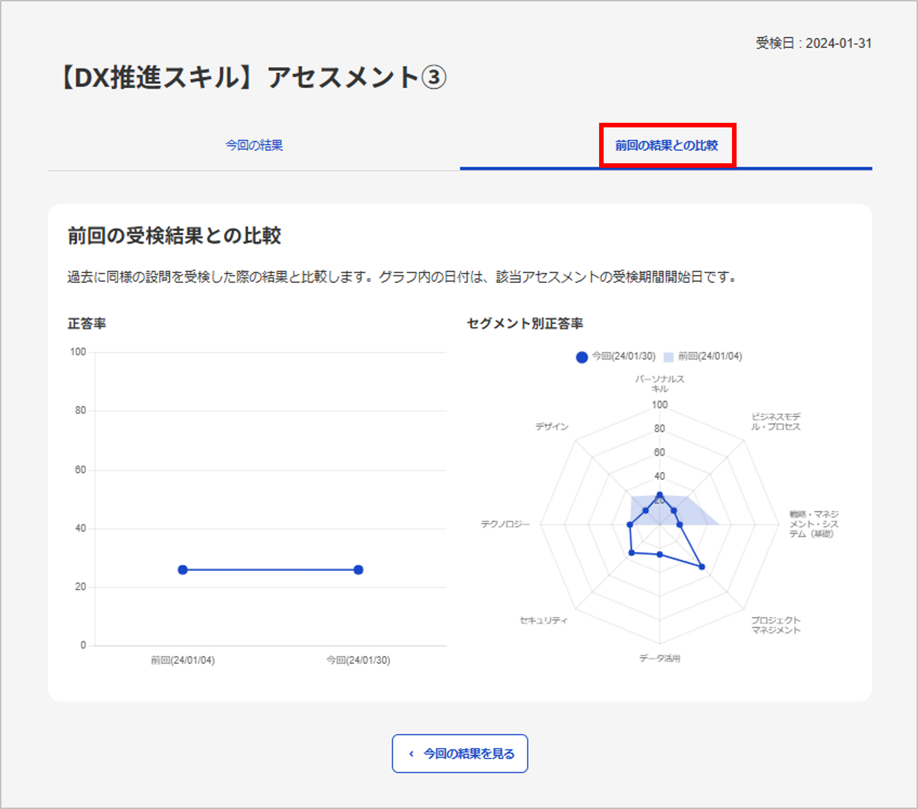Toggle 今回(24/01/30) legend circle marker
918x809 pixels.
581,357
